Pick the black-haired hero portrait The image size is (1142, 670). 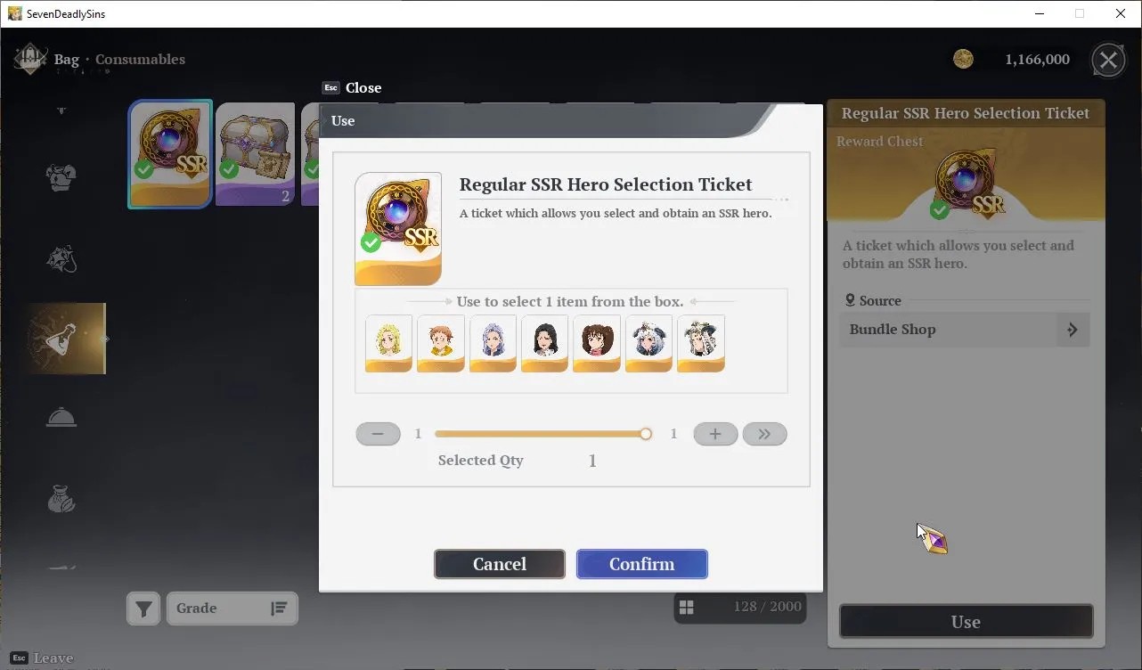[x=544, y=343]
